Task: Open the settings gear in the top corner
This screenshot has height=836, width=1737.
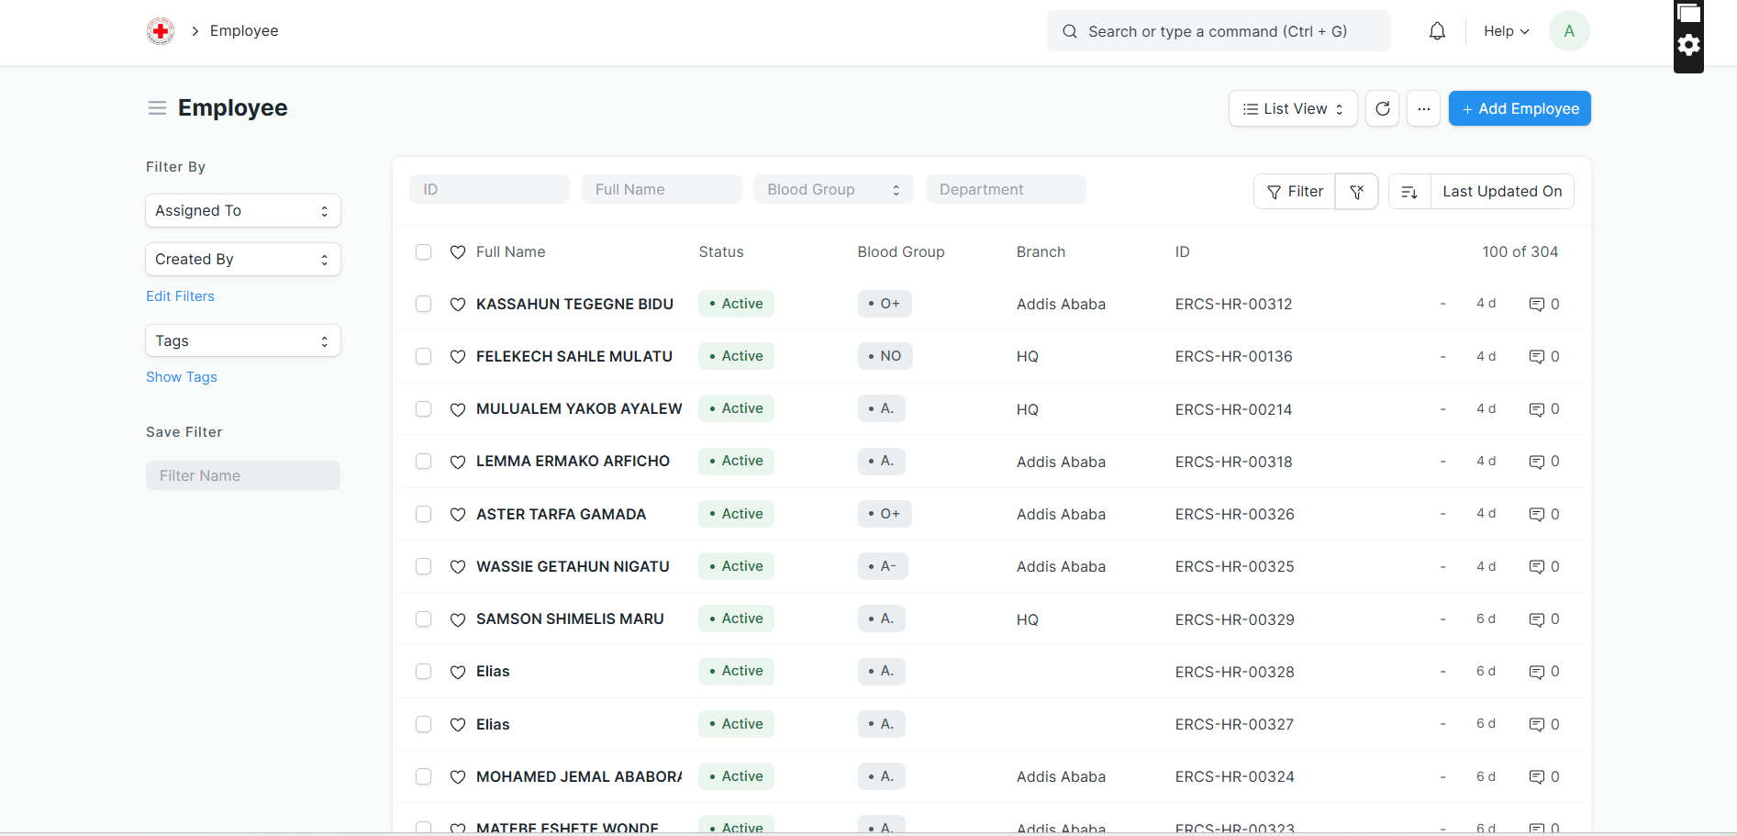Action: [x=1688, y=45]
